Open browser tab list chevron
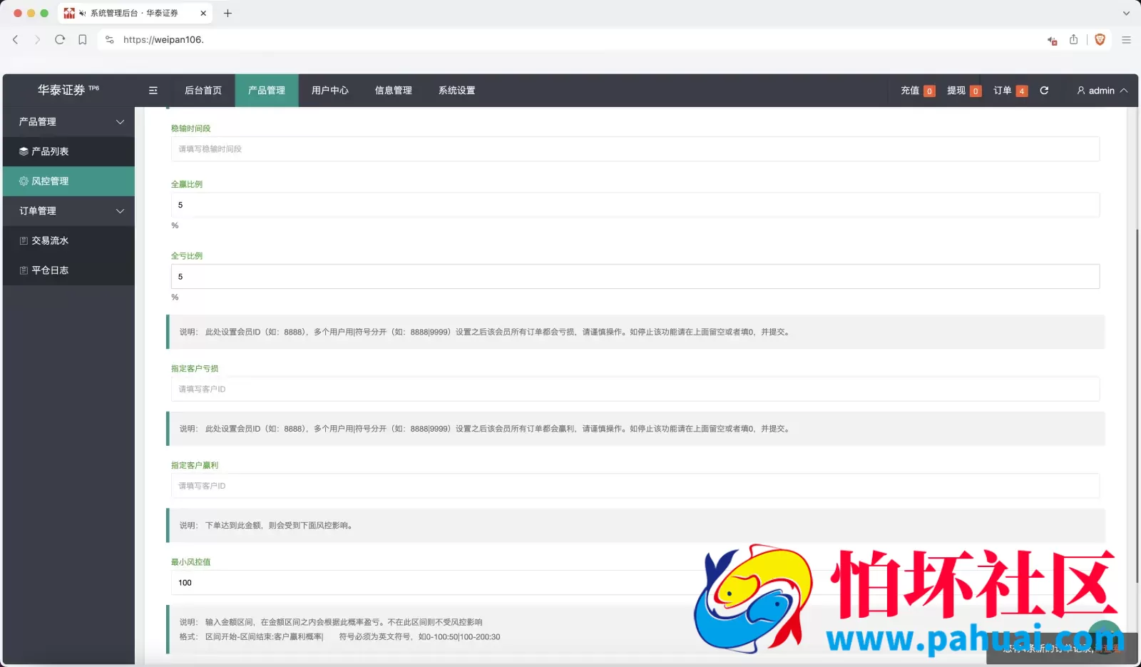Viewport: 1141px width, 667px height. 1126,13
